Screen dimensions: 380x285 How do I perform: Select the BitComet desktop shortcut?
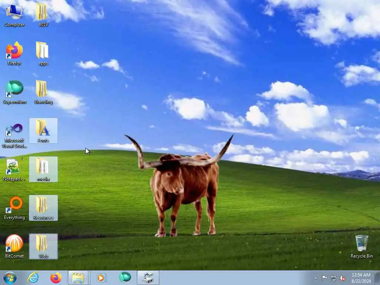14,246
